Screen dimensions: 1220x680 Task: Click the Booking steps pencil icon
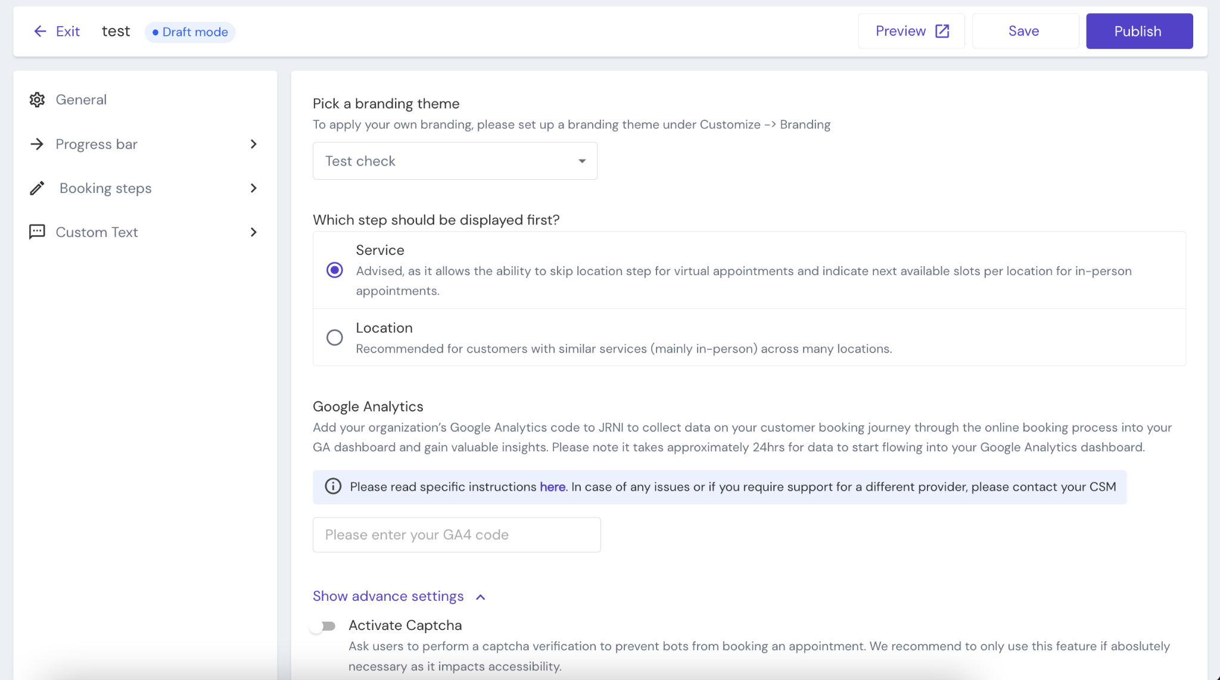click(x=37, y=188)
